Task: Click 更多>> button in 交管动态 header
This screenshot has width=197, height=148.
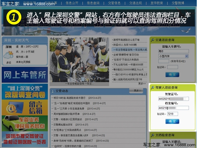Action: coord(136,91)
